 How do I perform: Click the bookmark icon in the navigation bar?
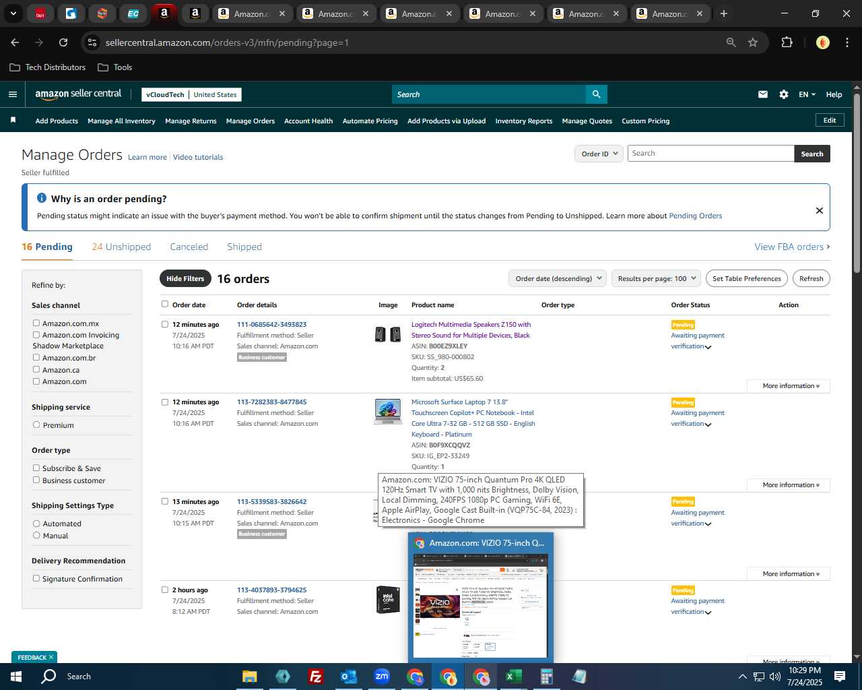pos(13,120)
